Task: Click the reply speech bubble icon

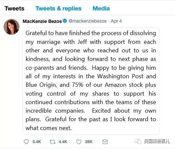Action: click(x=26, y=142)
